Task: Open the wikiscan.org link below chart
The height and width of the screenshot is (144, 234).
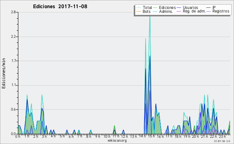Action: click(117, 140)
